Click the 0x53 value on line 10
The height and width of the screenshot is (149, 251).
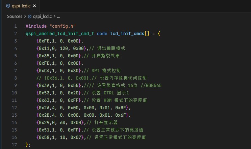pyautogui.click(x=44, y=93)
